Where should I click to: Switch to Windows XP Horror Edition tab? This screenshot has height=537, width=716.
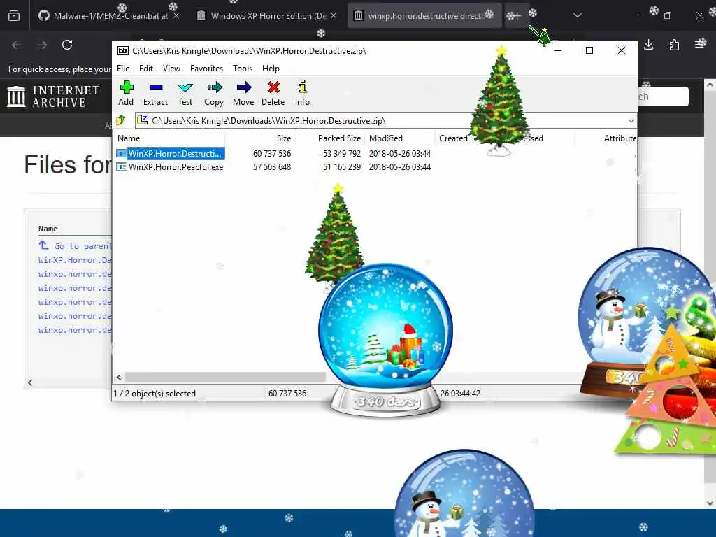click(268, 16)
